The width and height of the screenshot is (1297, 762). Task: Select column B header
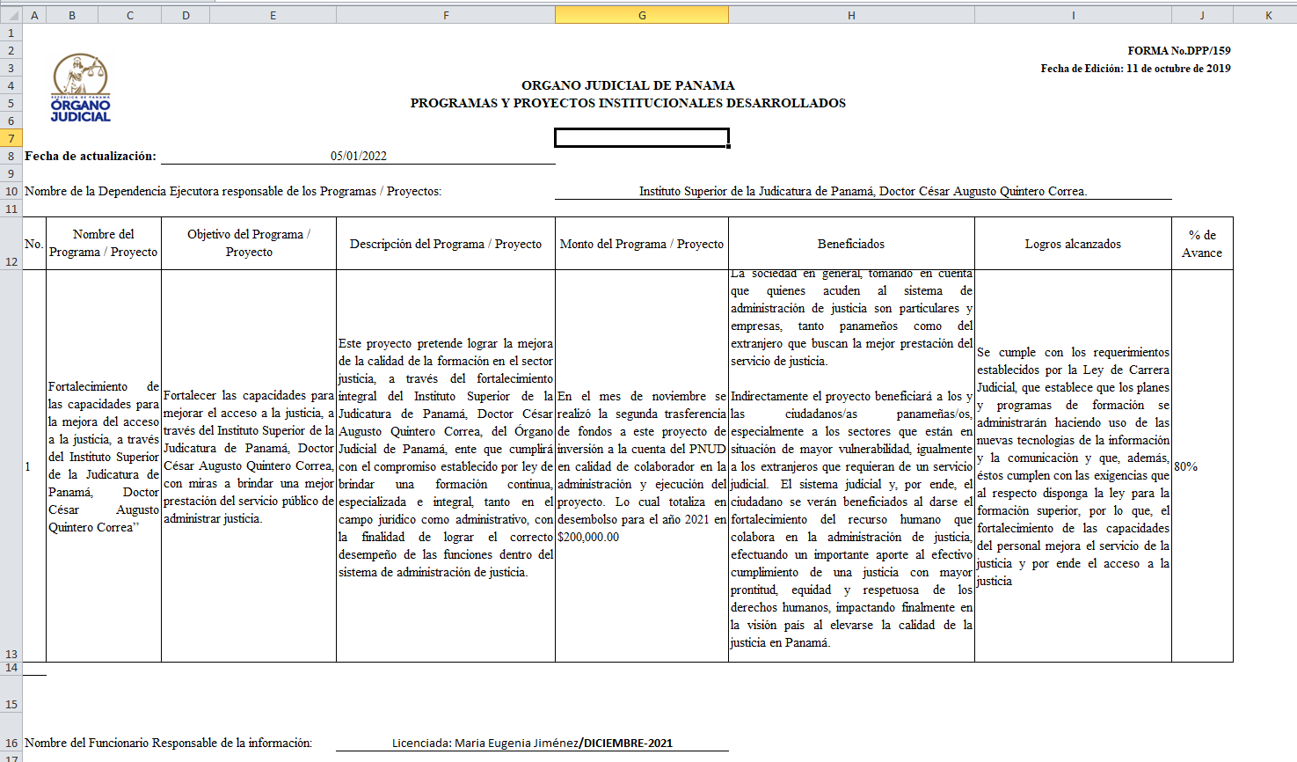(x=72, y=15)
